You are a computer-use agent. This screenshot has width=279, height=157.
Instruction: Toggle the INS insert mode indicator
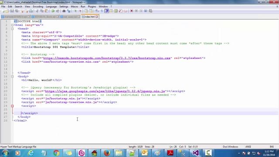[272, 147]
